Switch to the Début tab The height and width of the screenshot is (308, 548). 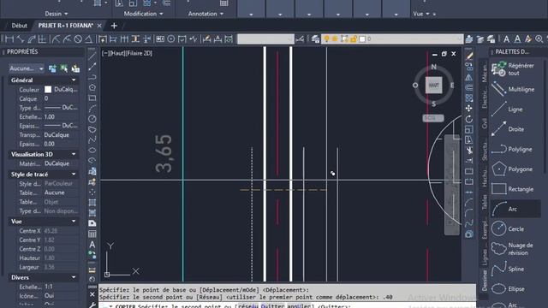coord(19,26)
